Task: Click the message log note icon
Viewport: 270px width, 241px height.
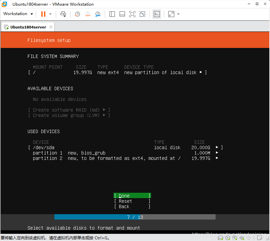Action: 260,238
